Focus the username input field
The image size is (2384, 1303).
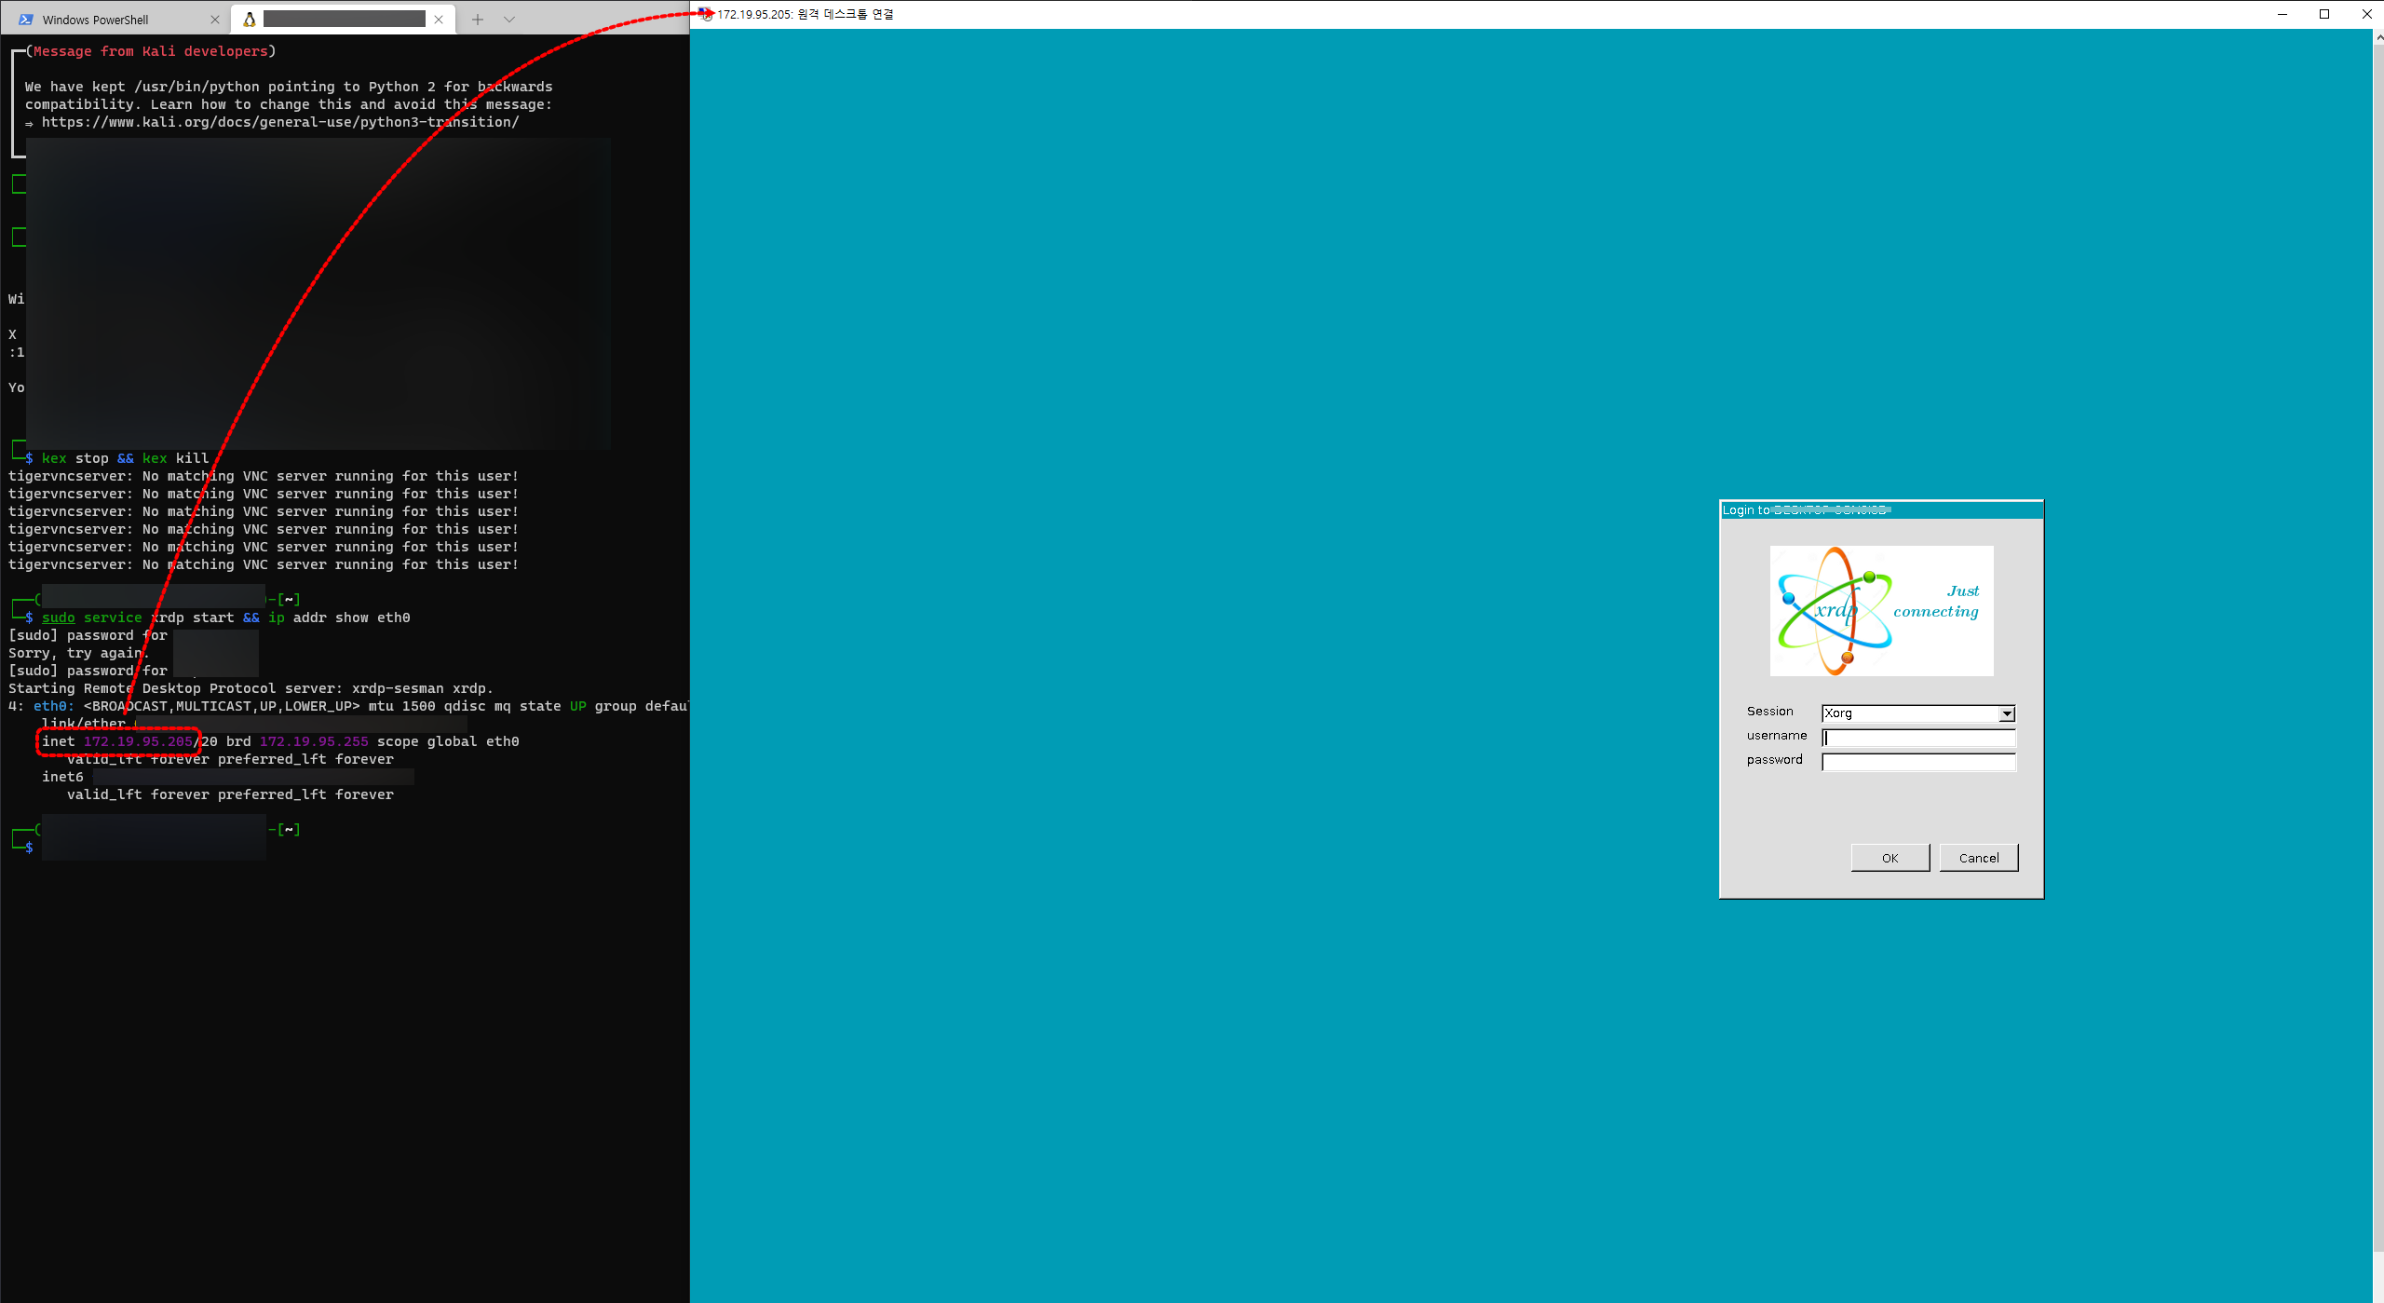click(x=1918, y=738)
